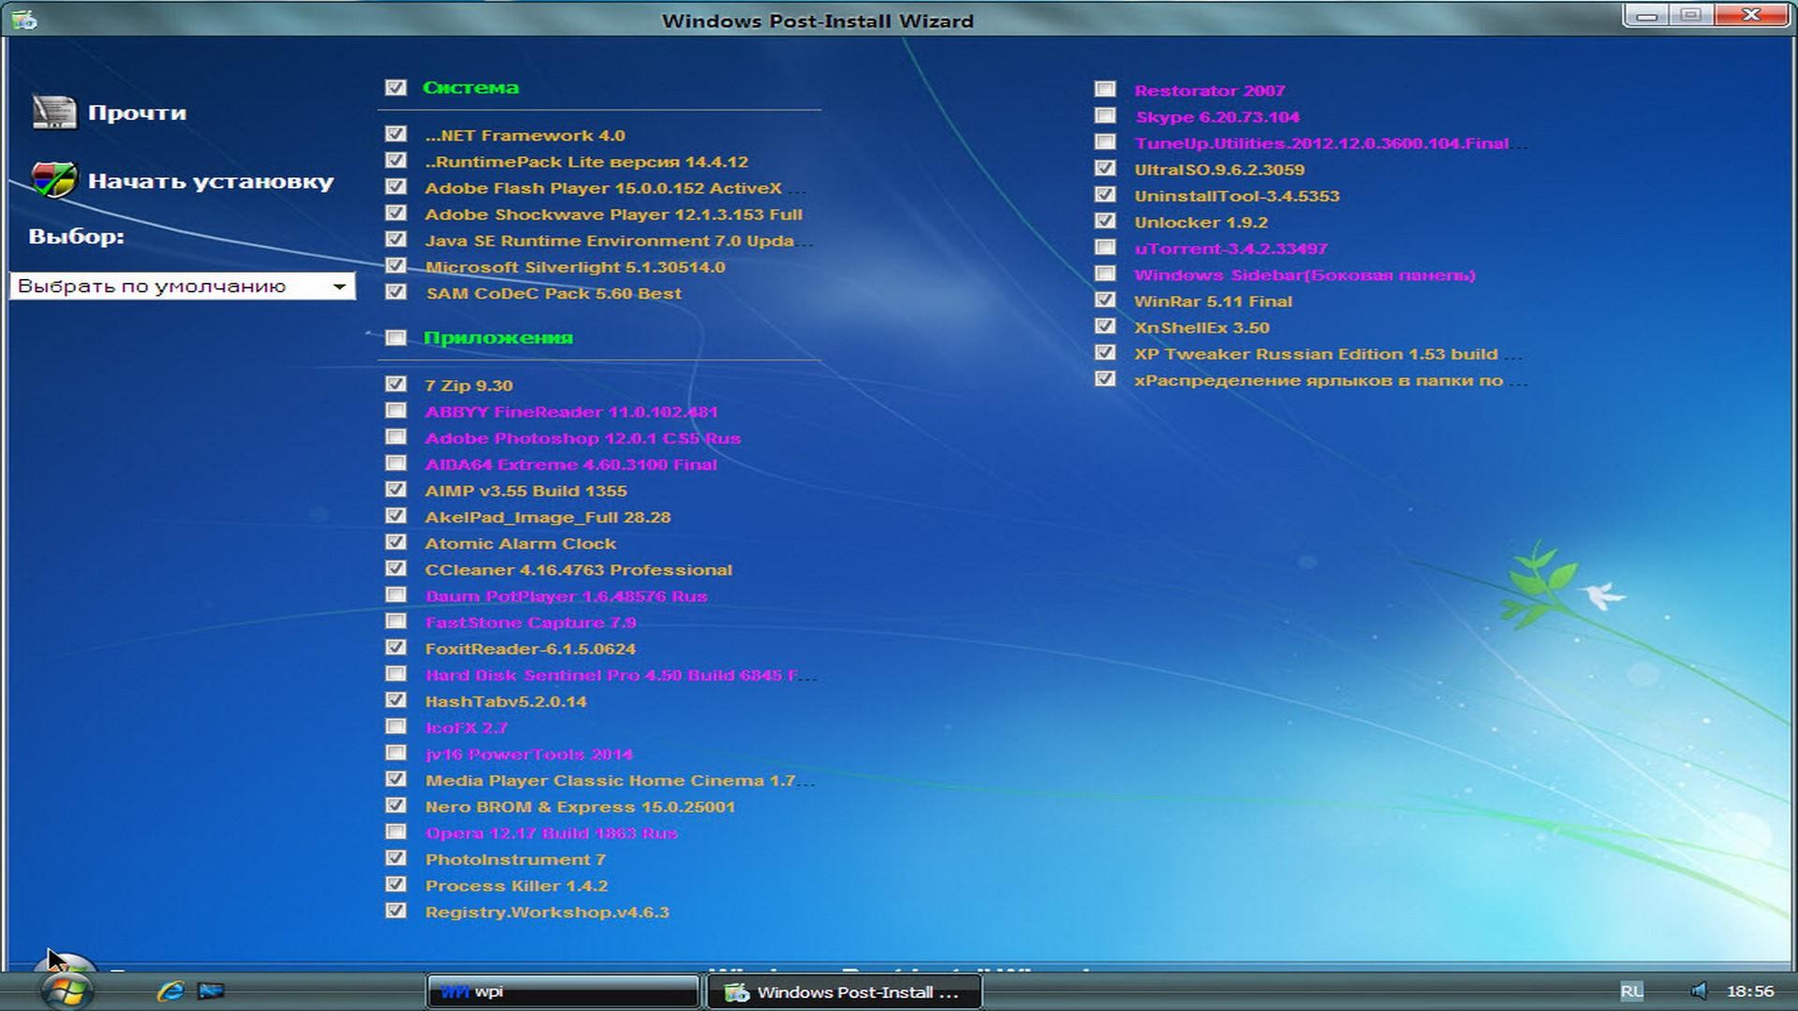Click the Adobe Shockwave Player 12.1.3.153 entry
This screenshot has height=1011, width=1798.
613,214
